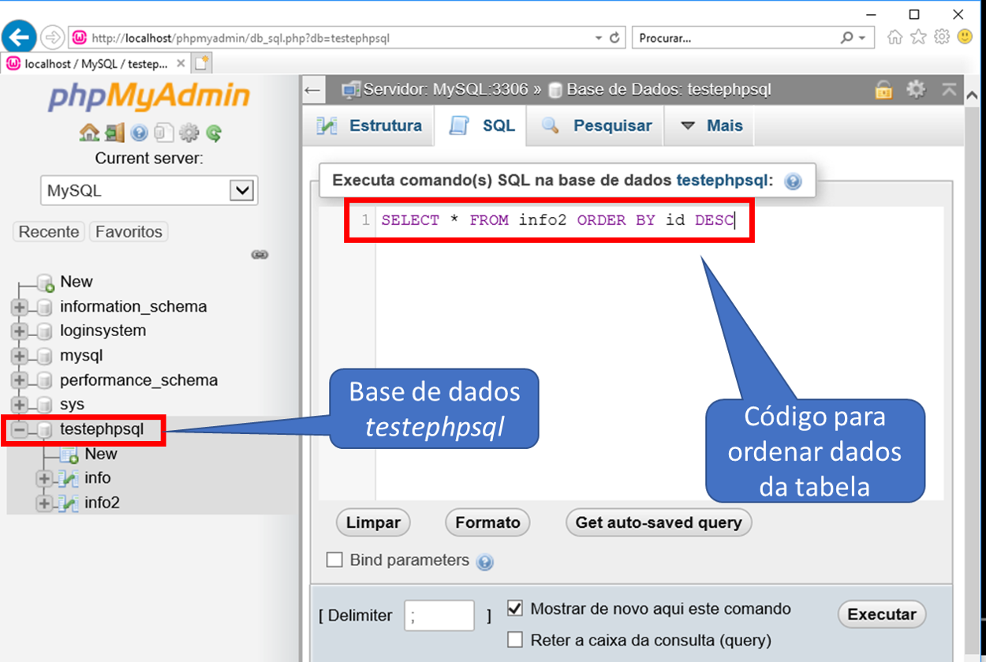The width and height of the screenshot is (986, 662).
Task: Select the loginsystem database name
Action: 103,331
